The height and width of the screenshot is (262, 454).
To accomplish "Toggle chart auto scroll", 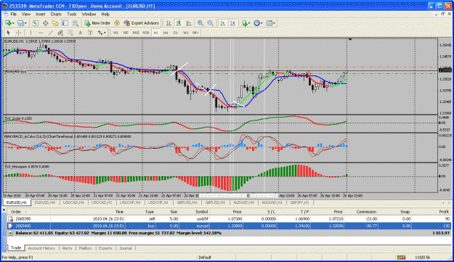I will [x=223, y=23].
